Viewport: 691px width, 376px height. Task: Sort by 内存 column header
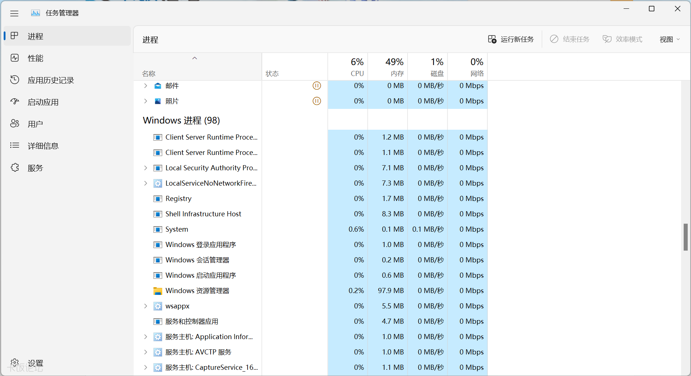[x=388, y=67]
